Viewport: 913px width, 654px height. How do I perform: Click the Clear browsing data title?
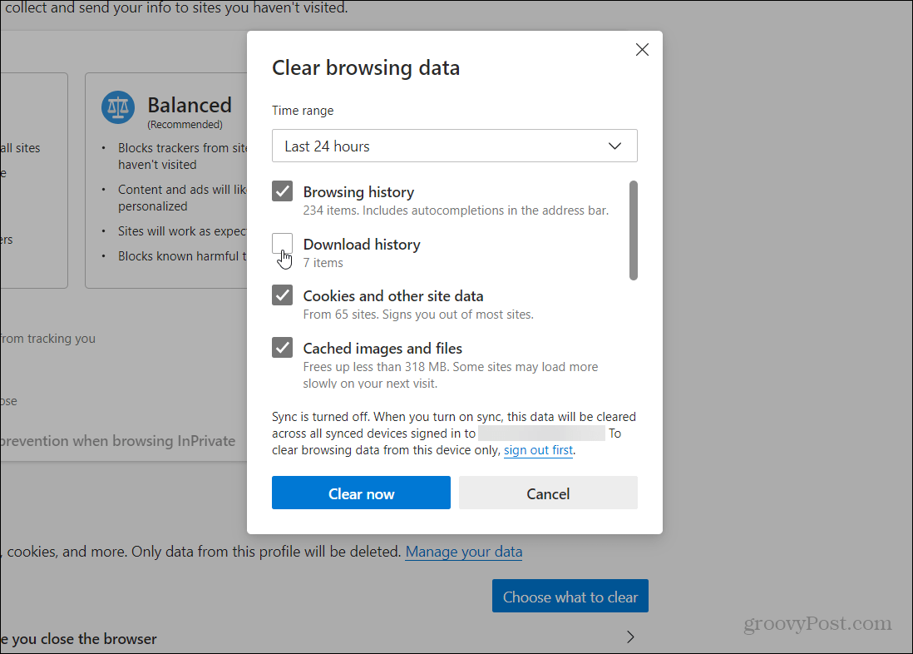(366, 67)
